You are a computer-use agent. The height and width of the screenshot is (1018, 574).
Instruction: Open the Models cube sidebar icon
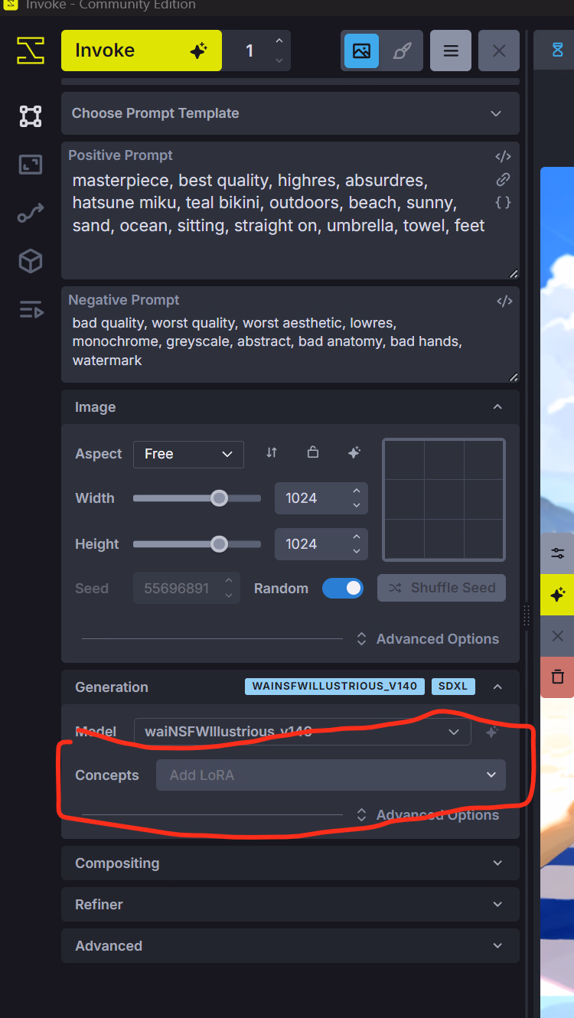[31, 262]
